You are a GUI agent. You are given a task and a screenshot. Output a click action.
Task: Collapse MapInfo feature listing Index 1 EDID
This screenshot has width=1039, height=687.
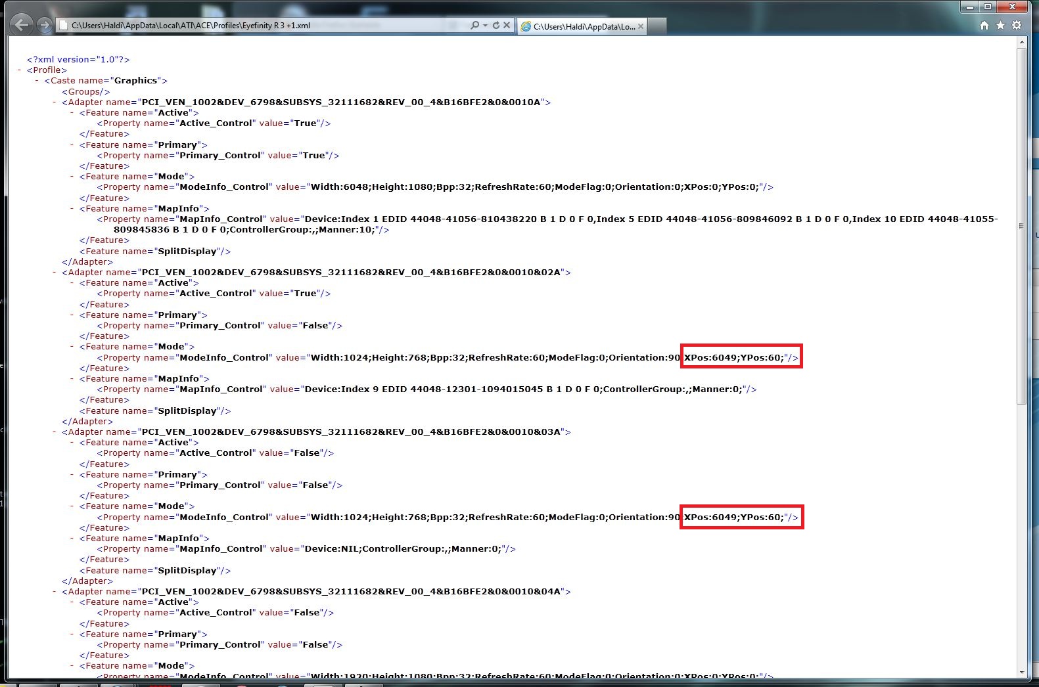click(72, 208)
